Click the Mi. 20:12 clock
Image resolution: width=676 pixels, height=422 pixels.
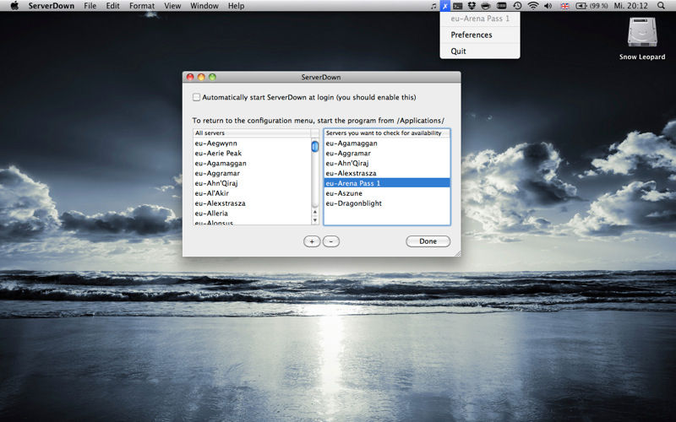[x=630, y=6]
